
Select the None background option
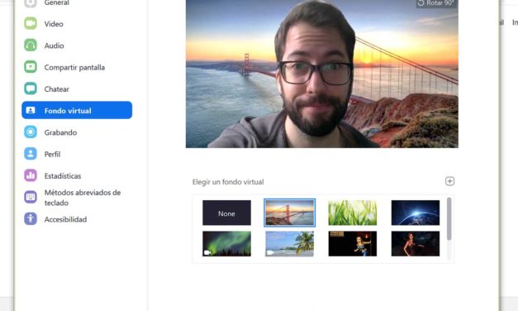pyautogui.click(x=226, y=213)
